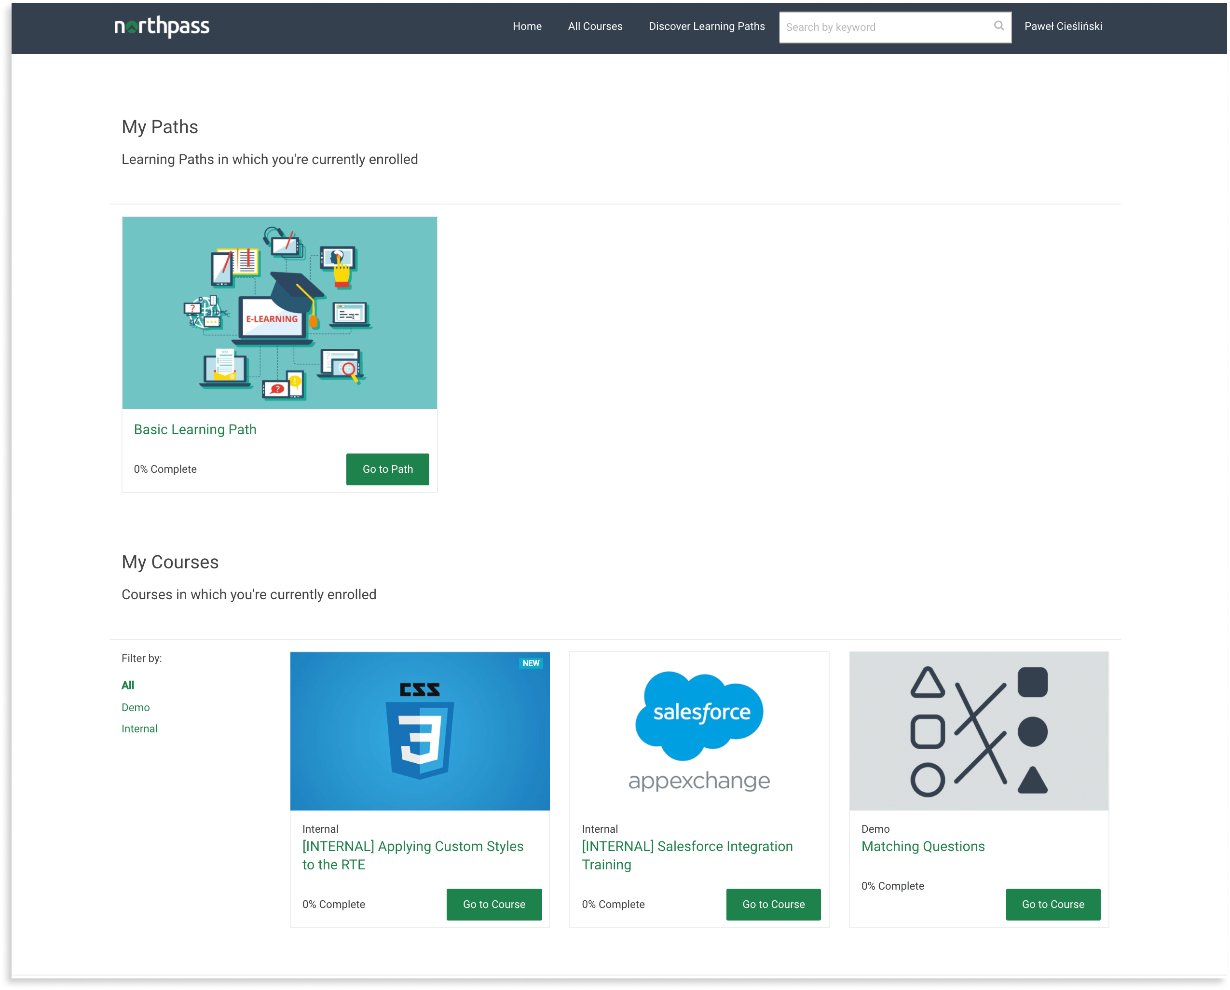Open the Salesforce AppExchange course image
This screenshot has height=990, width=1230.
699,731
